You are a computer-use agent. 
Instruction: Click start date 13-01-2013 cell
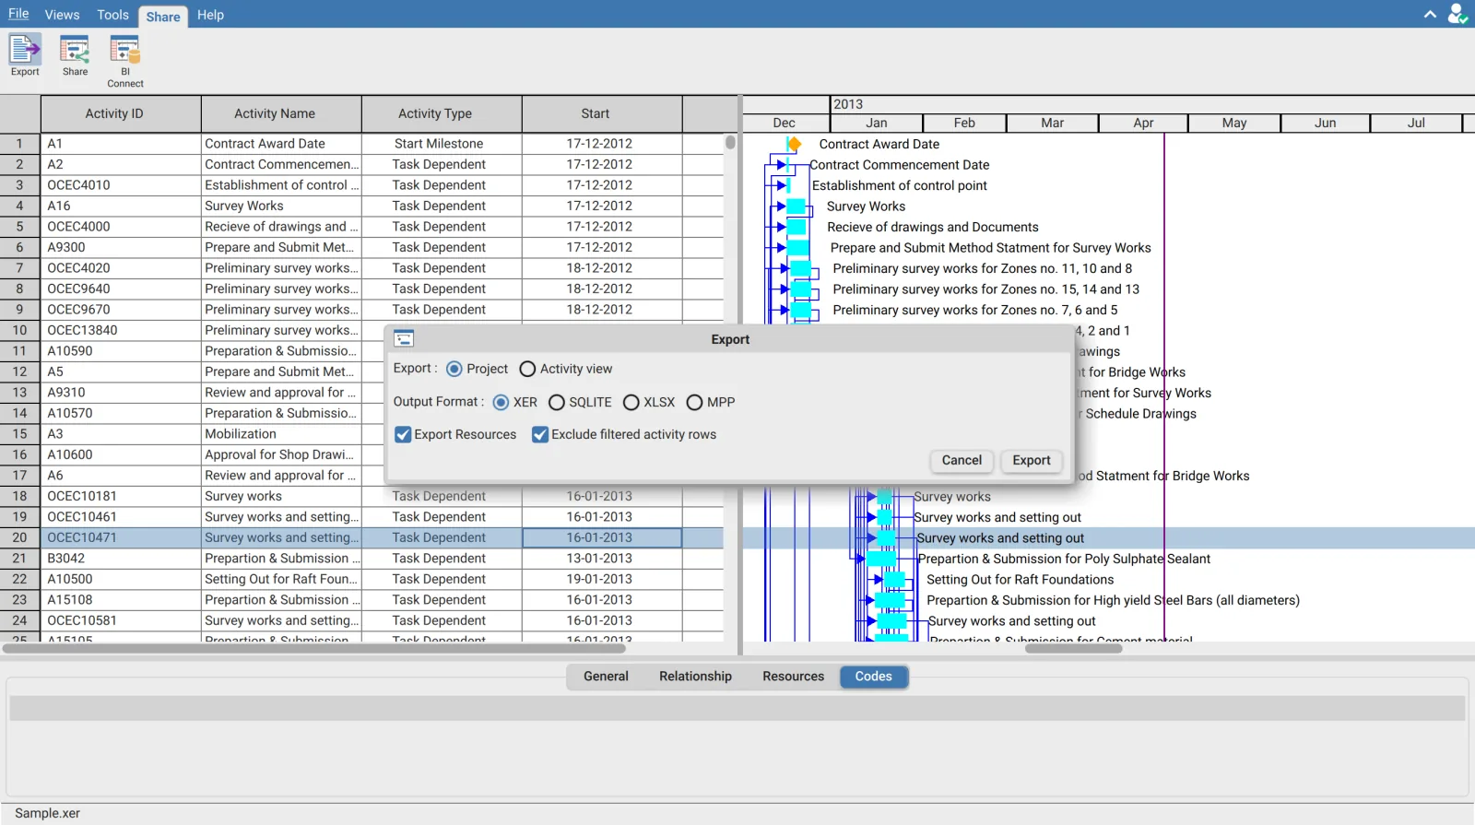(602, 559)
